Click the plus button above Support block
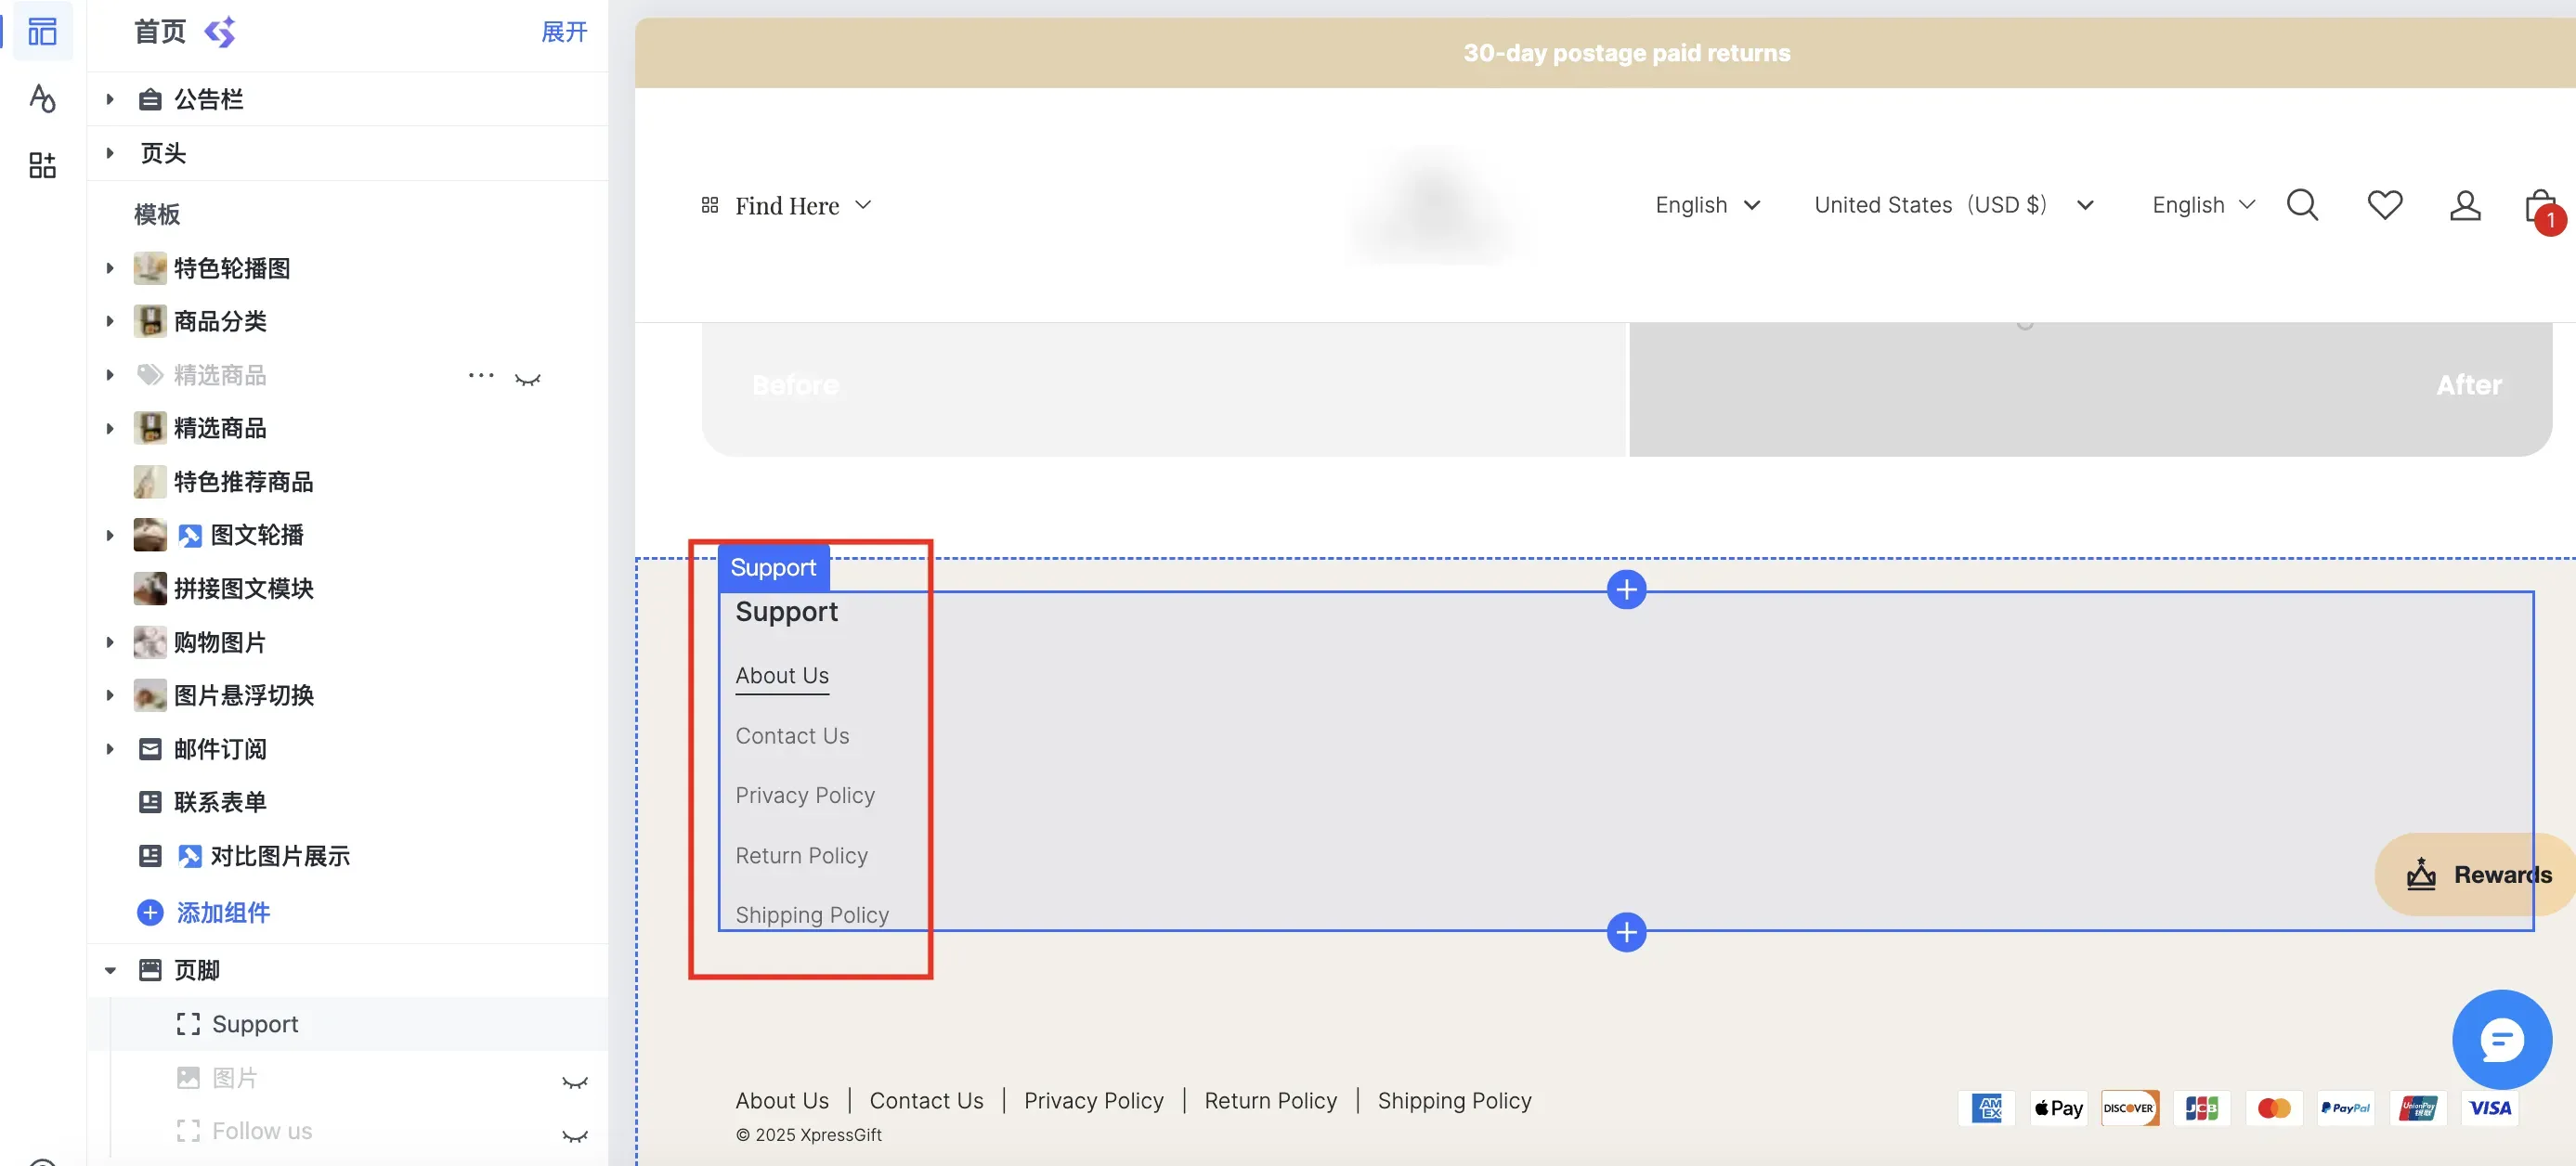The width and height of the screenshot is (2576, 1166). (x=1626, y=589)
